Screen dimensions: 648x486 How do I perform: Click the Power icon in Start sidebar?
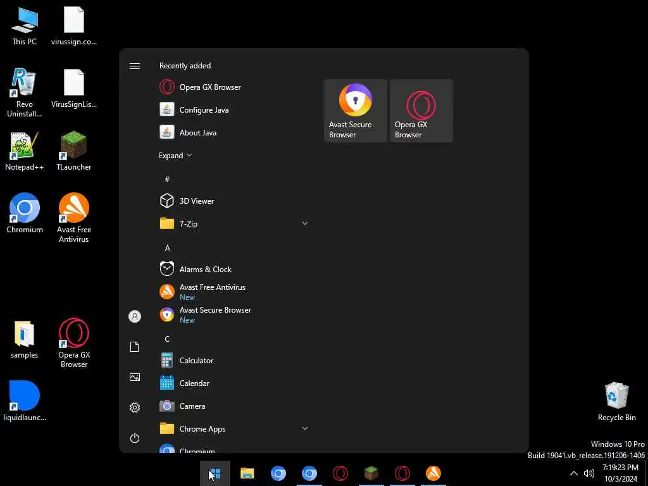click(x=135, y=438)
